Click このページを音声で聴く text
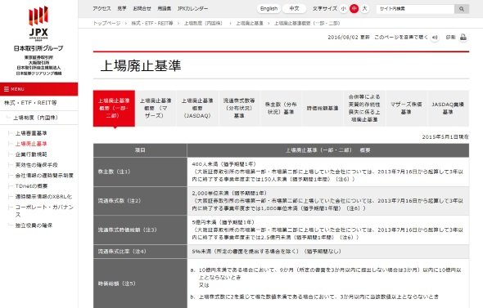 (401, 38)
